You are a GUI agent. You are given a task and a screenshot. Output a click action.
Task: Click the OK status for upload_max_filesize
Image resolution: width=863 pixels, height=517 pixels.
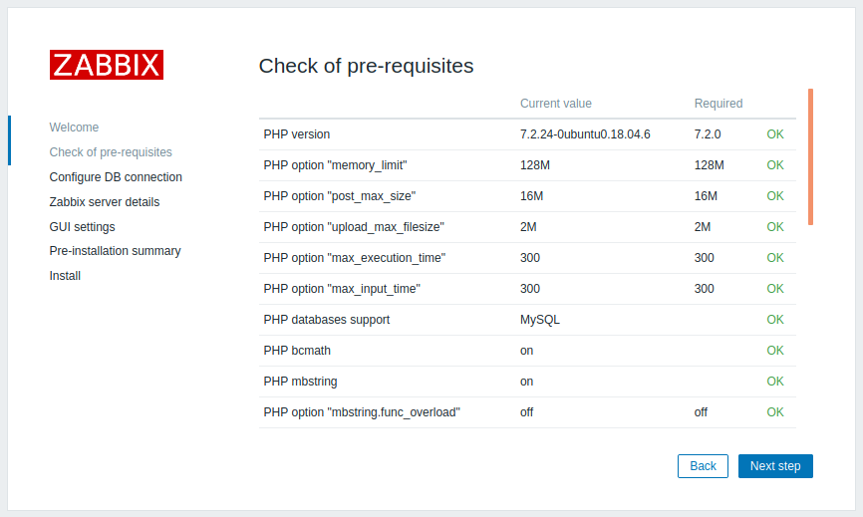tap(775, 226)
